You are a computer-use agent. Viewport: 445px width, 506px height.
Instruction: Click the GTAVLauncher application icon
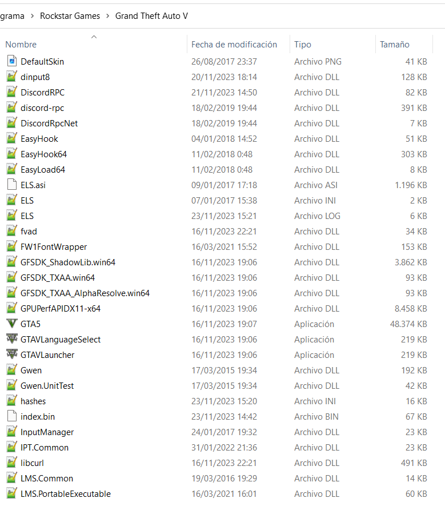(x=12, y=354)
